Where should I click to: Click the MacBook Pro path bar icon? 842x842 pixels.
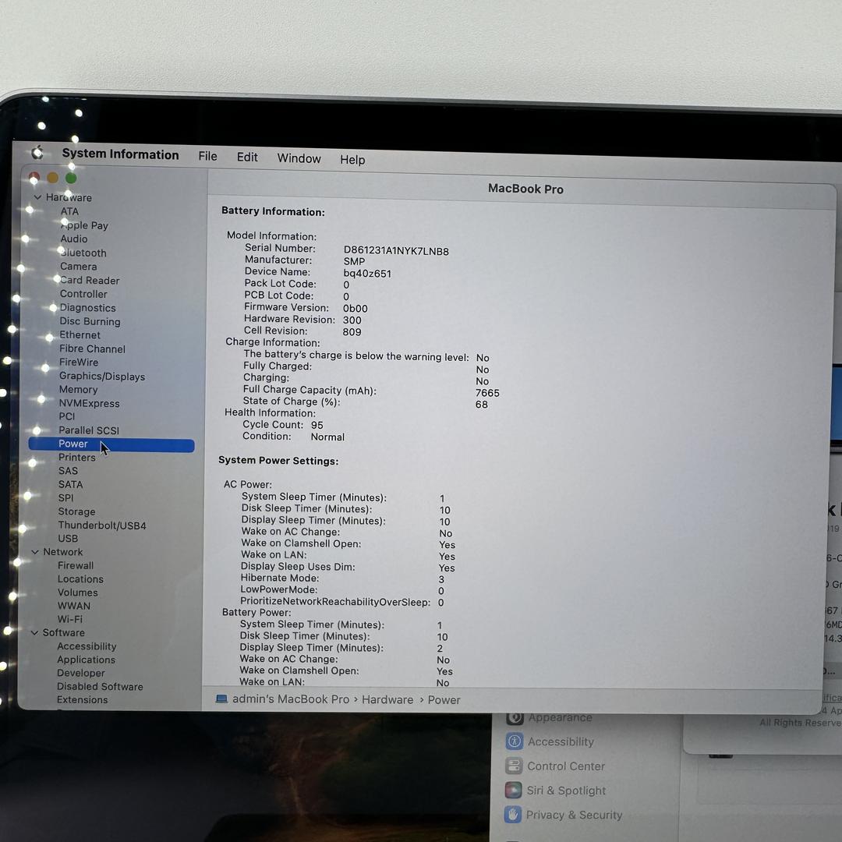(x=221, y=699)
